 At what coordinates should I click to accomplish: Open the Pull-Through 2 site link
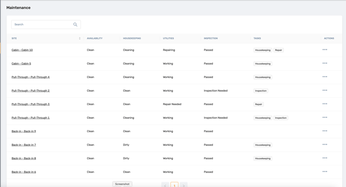click(31, 90)
